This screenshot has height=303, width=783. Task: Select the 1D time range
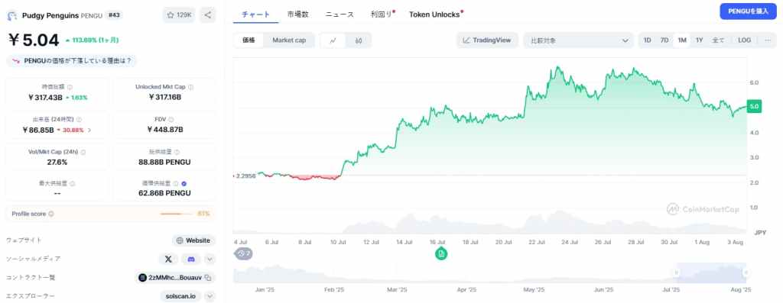(x=647, y=40)
